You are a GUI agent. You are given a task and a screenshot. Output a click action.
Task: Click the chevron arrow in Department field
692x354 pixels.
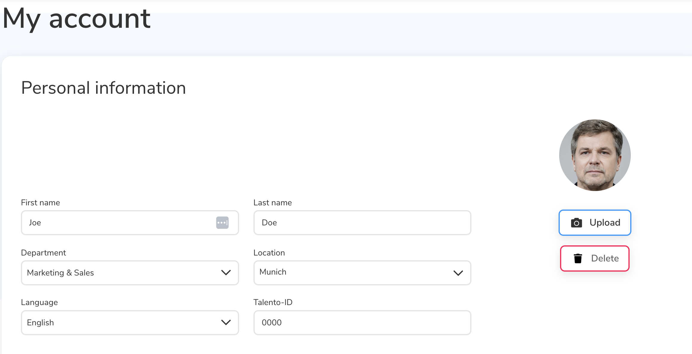tap(226, 273)
